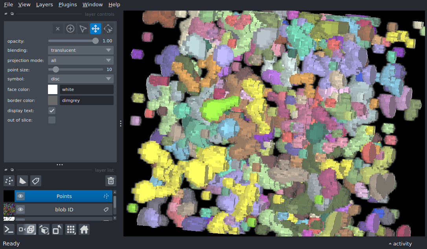The width and height of the screenshot is (427, 249).
Task: Uncheck the display text checkbox
Action: (x=52, y=111)
